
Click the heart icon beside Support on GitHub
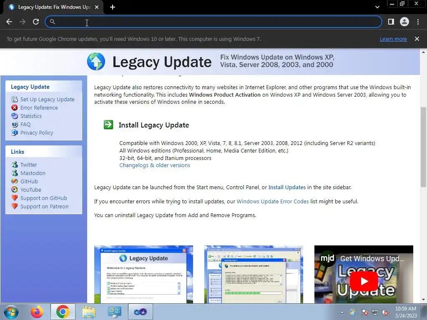(x=15, y=198)
